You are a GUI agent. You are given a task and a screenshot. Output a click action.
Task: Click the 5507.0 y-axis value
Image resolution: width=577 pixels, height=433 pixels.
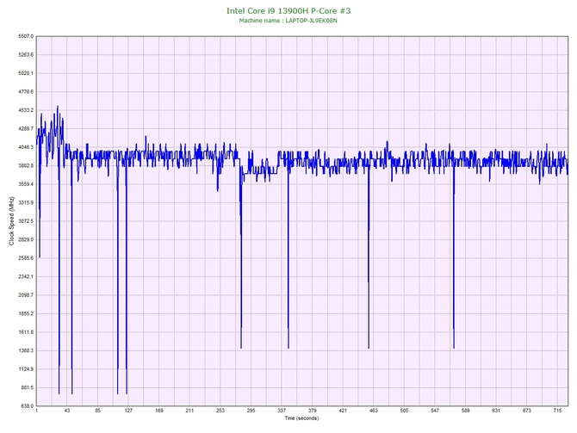click(x=26, y=36)
